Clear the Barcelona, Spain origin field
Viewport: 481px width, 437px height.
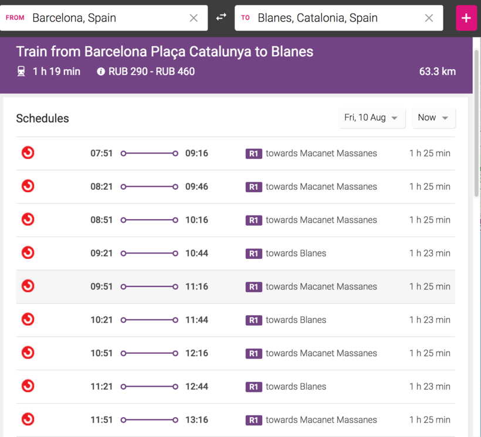[194, 18]
